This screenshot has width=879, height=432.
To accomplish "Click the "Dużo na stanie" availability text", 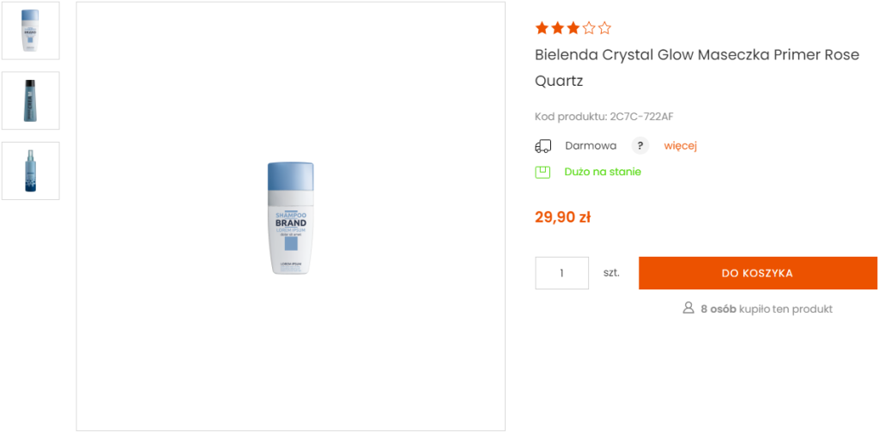I will pyautogui.click(x=603, y=172).
